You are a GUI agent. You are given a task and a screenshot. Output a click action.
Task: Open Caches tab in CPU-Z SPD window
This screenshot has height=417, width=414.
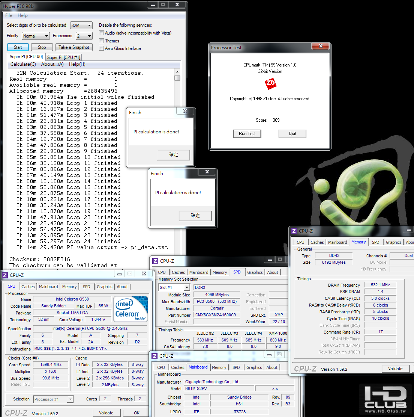point(178,272)
